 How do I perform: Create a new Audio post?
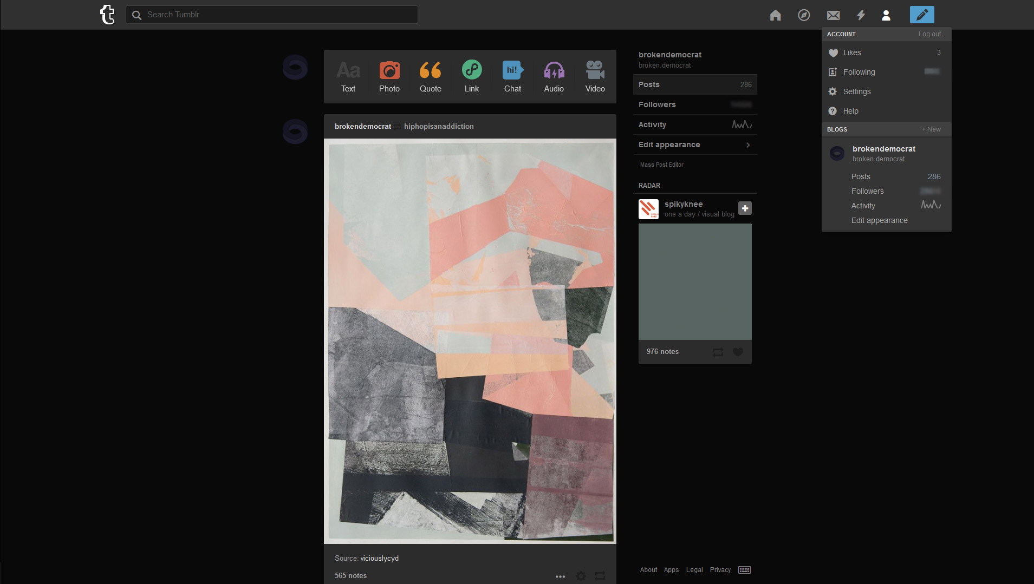tap(554, 76)
